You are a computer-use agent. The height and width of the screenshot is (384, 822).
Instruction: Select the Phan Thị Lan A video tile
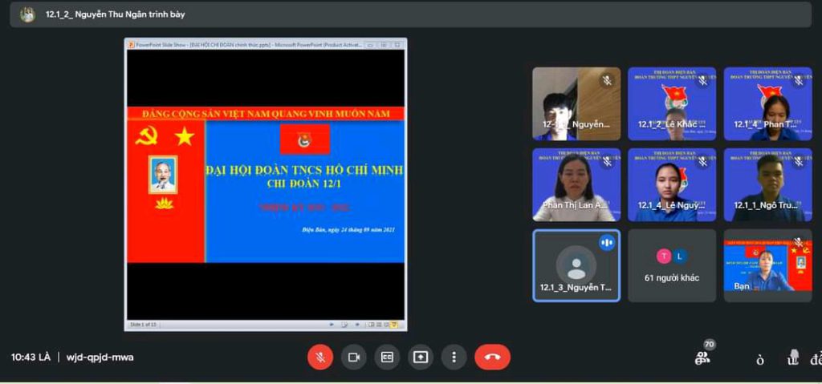click(x=576, y=184)
